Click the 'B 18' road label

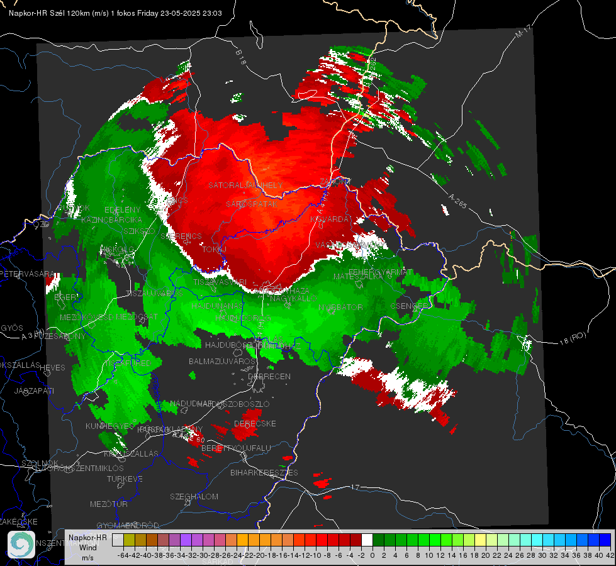pyautogui.click(x=241, y=57)
